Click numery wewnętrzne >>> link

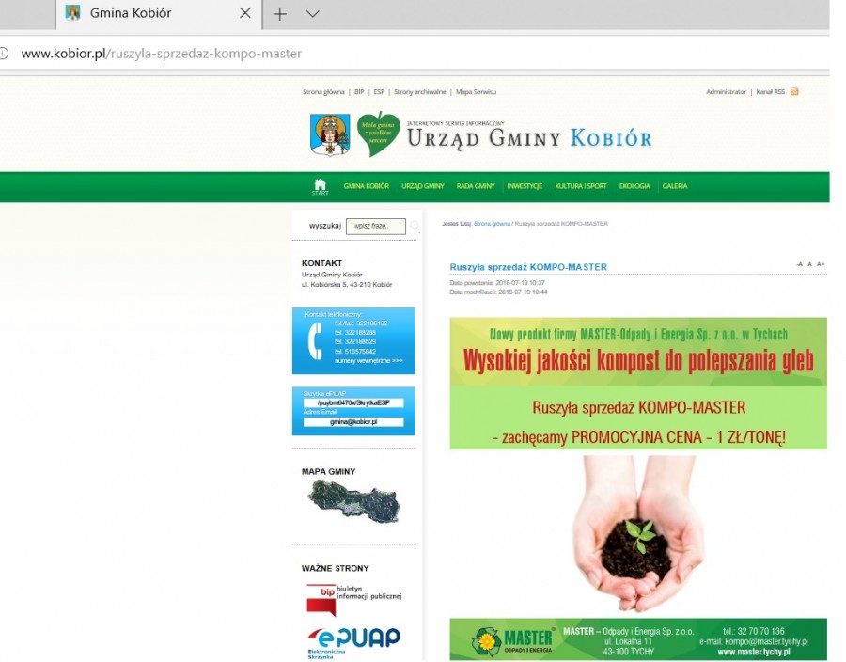click(x=368, y=361)
